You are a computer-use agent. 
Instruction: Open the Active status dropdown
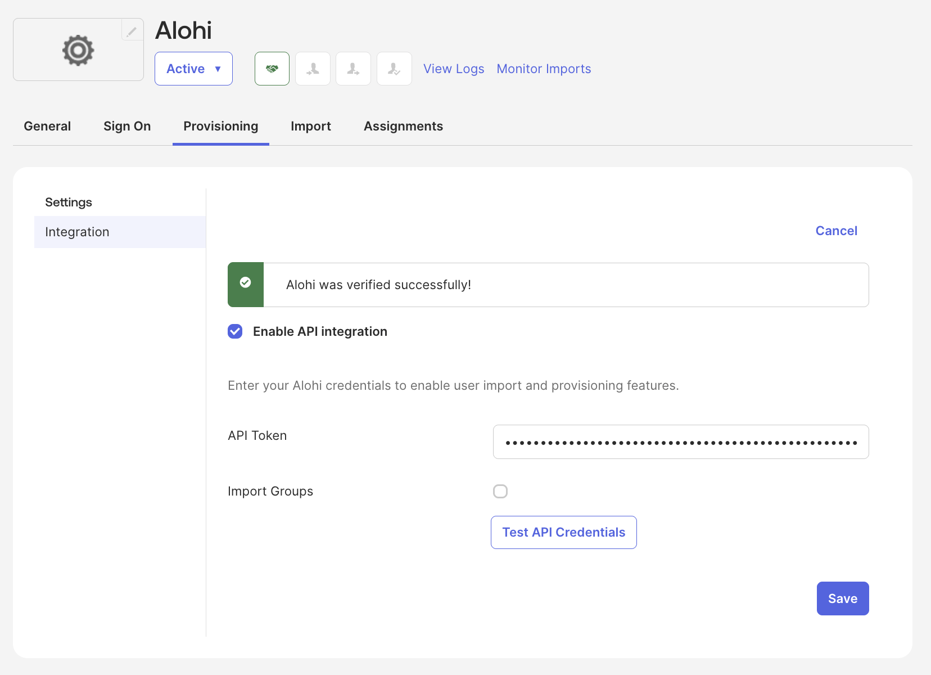click(193, 69)
